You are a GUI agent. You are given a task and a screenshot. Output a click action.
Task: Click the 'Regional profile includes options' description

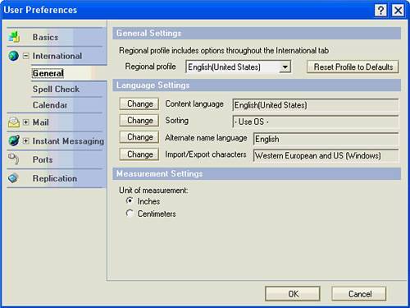224,51
